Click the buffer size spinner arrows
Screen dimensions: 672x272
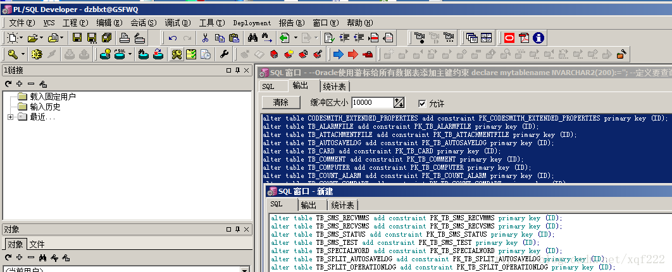(399, 103)
